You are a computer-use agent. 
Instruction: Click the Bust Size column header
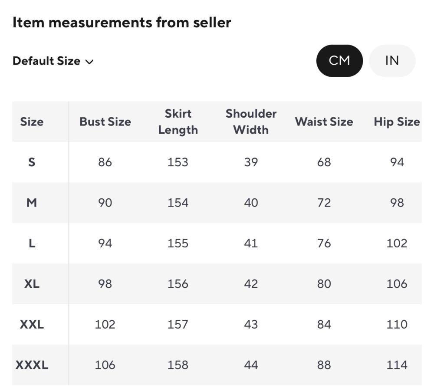(x=105, y=122)
